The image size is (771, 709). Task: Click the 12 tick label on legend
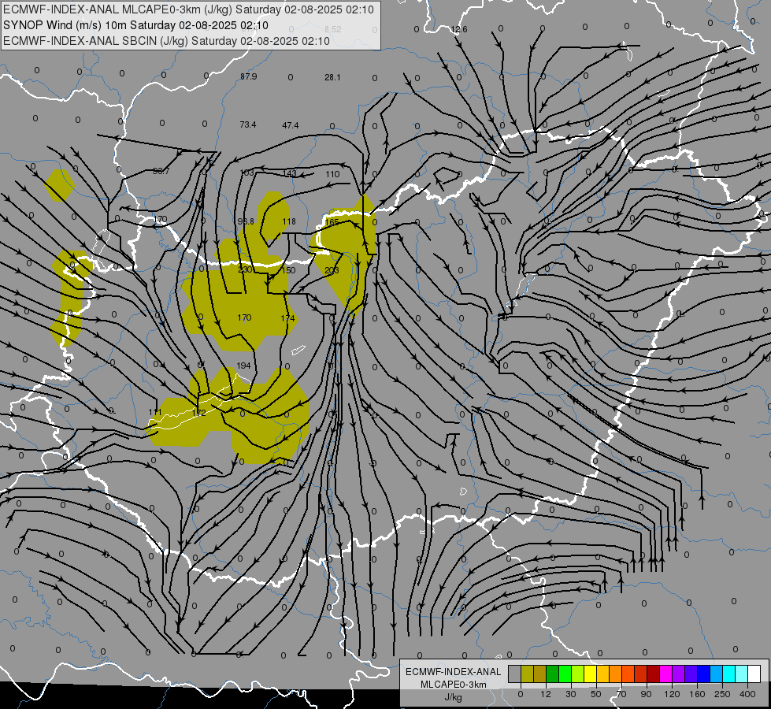point(546,694)
